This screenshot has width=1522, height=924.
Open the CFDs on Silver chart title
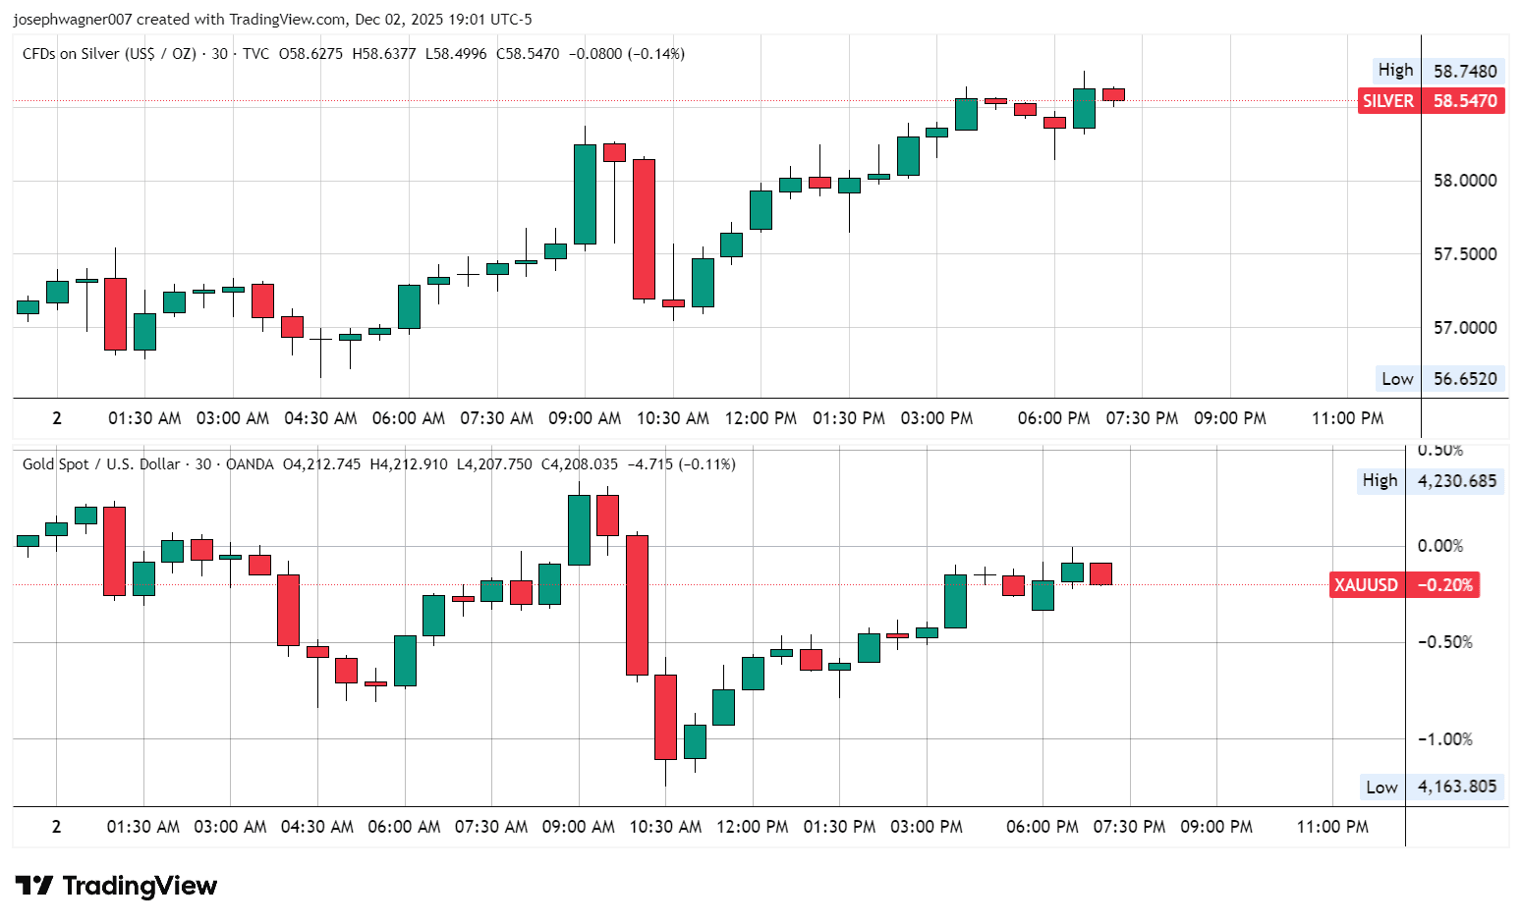108,54
